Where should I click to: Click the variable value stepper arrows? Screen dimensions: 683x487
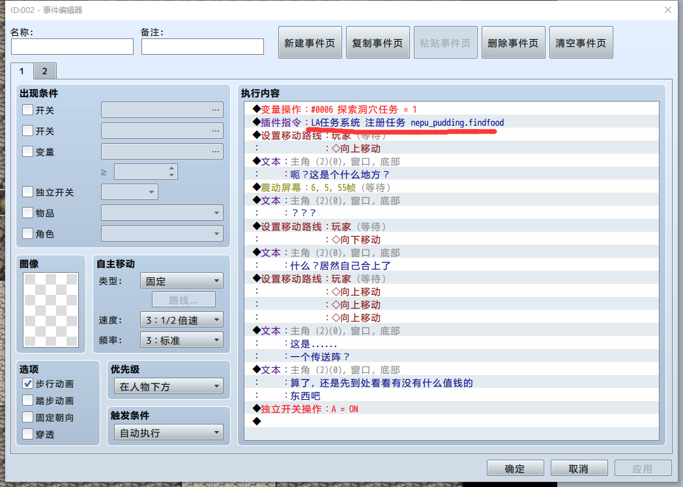(x=171, y=171)
